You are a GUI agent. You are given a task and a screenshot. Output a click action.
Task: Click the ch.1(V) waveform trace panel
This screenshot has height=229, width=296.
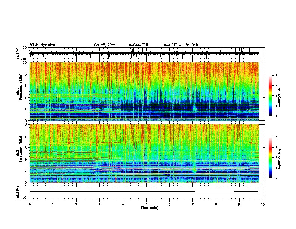click(146, 53)
